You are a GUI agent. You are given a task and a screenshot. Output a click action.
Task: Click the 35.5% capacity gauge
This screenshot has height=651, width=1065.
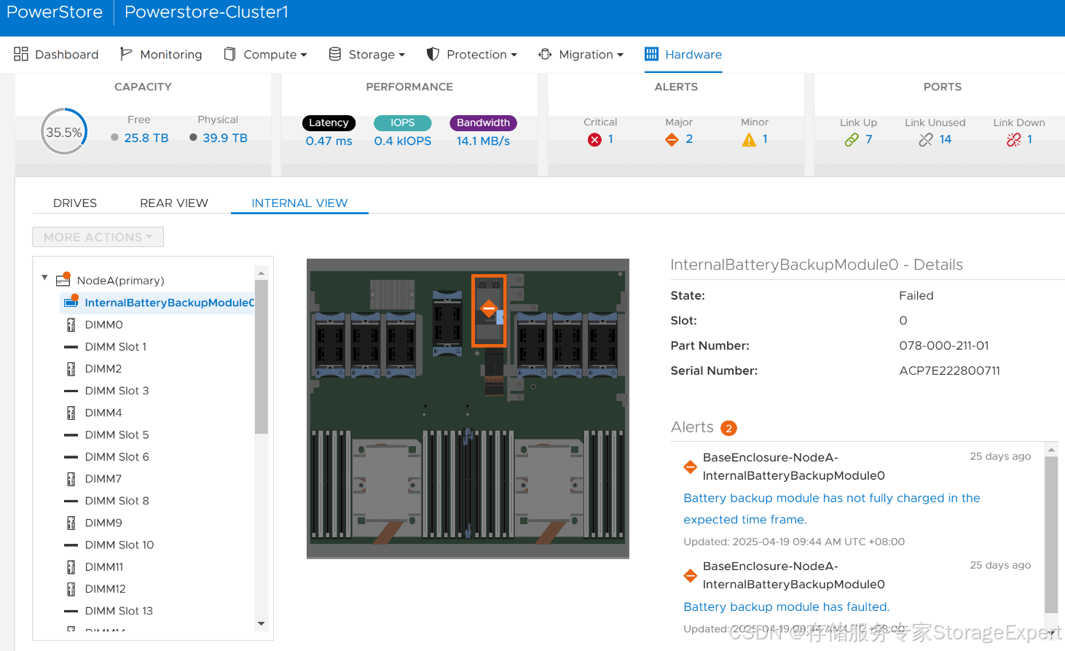[64, 132]
